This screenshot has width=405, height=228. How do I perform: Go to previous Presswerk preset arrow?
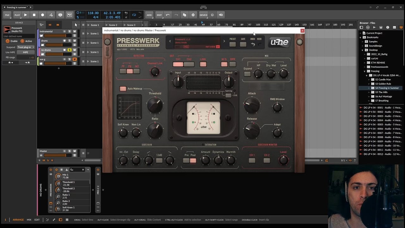click(x=170, y=41)
